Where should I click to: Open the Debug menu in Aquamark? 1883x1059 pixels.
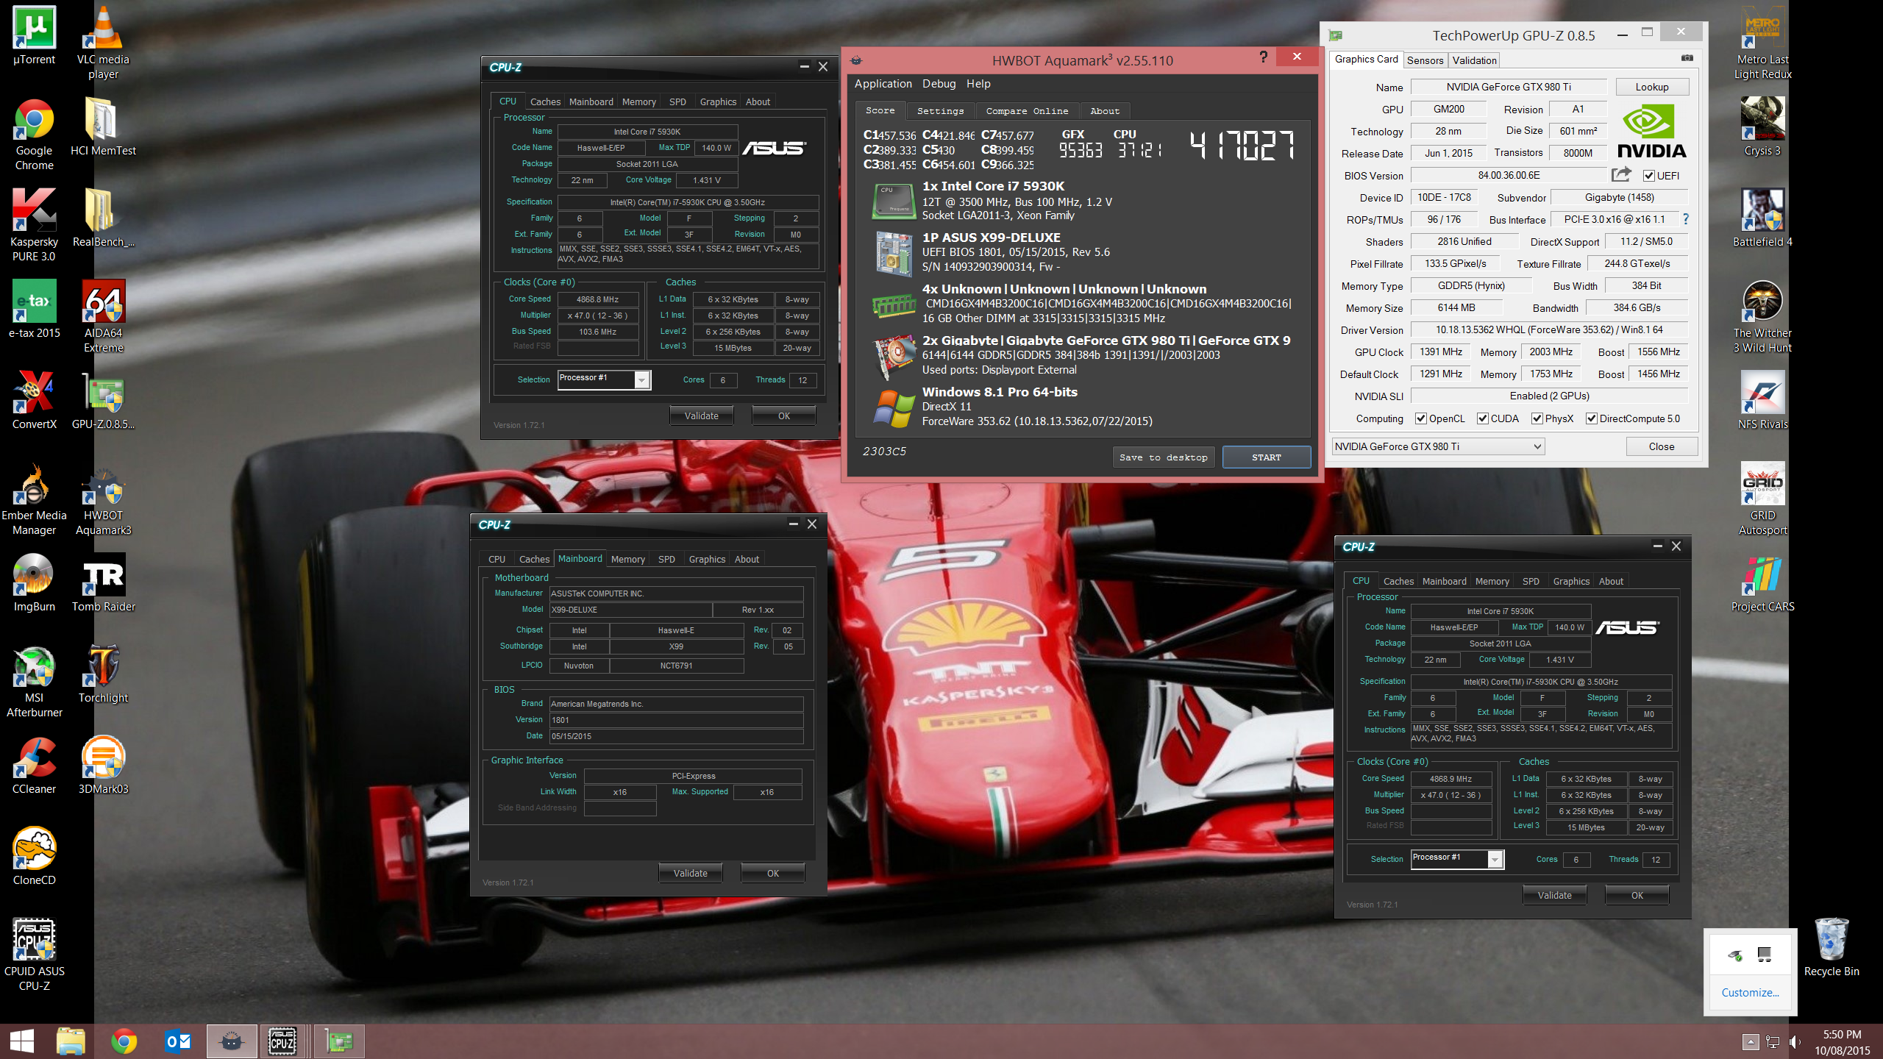(939, 84)
